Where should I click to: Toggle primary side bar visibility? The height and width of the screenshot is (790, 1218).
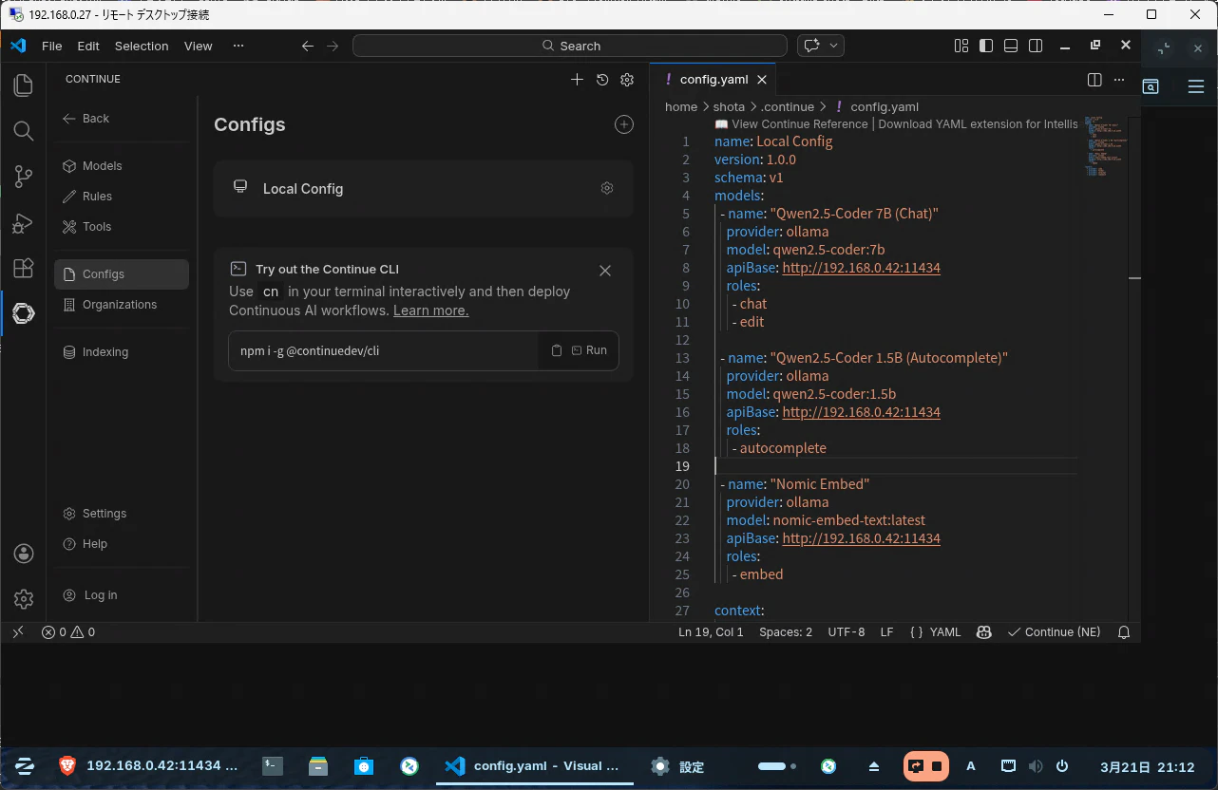pos(986,46)
